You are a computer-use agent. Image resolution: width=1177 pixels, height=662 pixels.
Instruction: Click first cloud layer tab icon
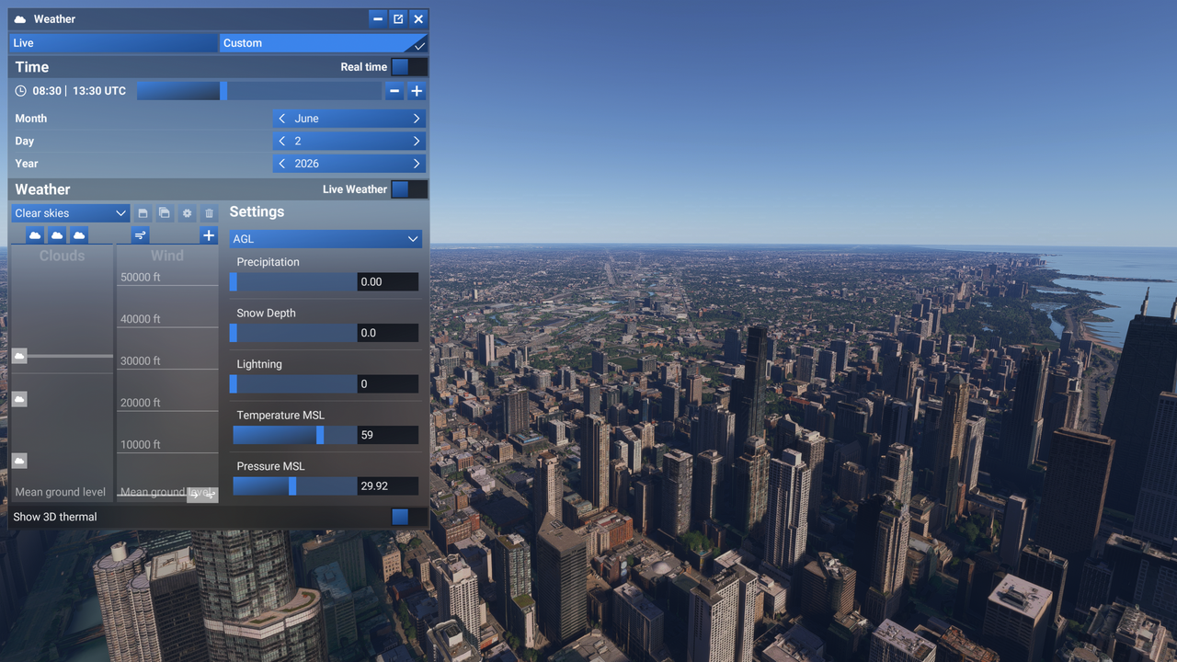click(35, 235)
